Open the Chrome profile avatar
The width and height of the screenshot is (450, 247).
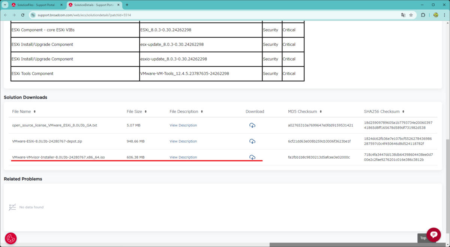pos(436,15)
